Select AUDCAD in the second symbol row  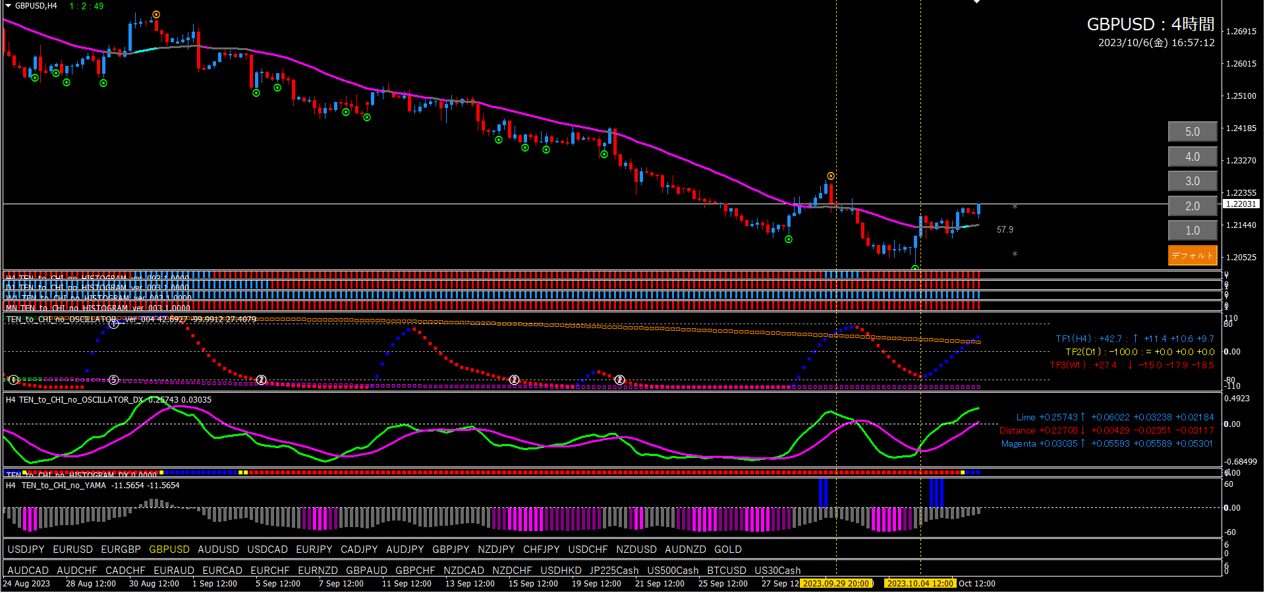coord(28,571)
